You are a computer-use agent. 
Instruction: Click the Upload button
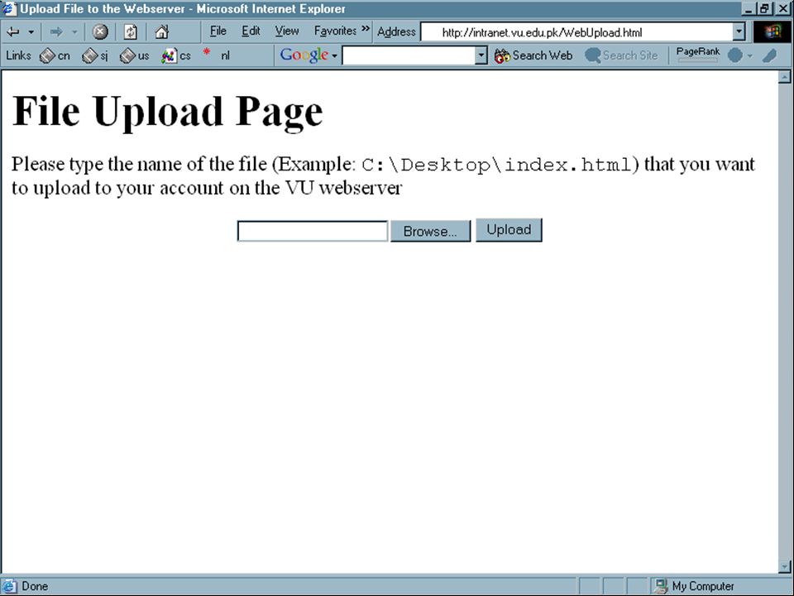[509, 229]
